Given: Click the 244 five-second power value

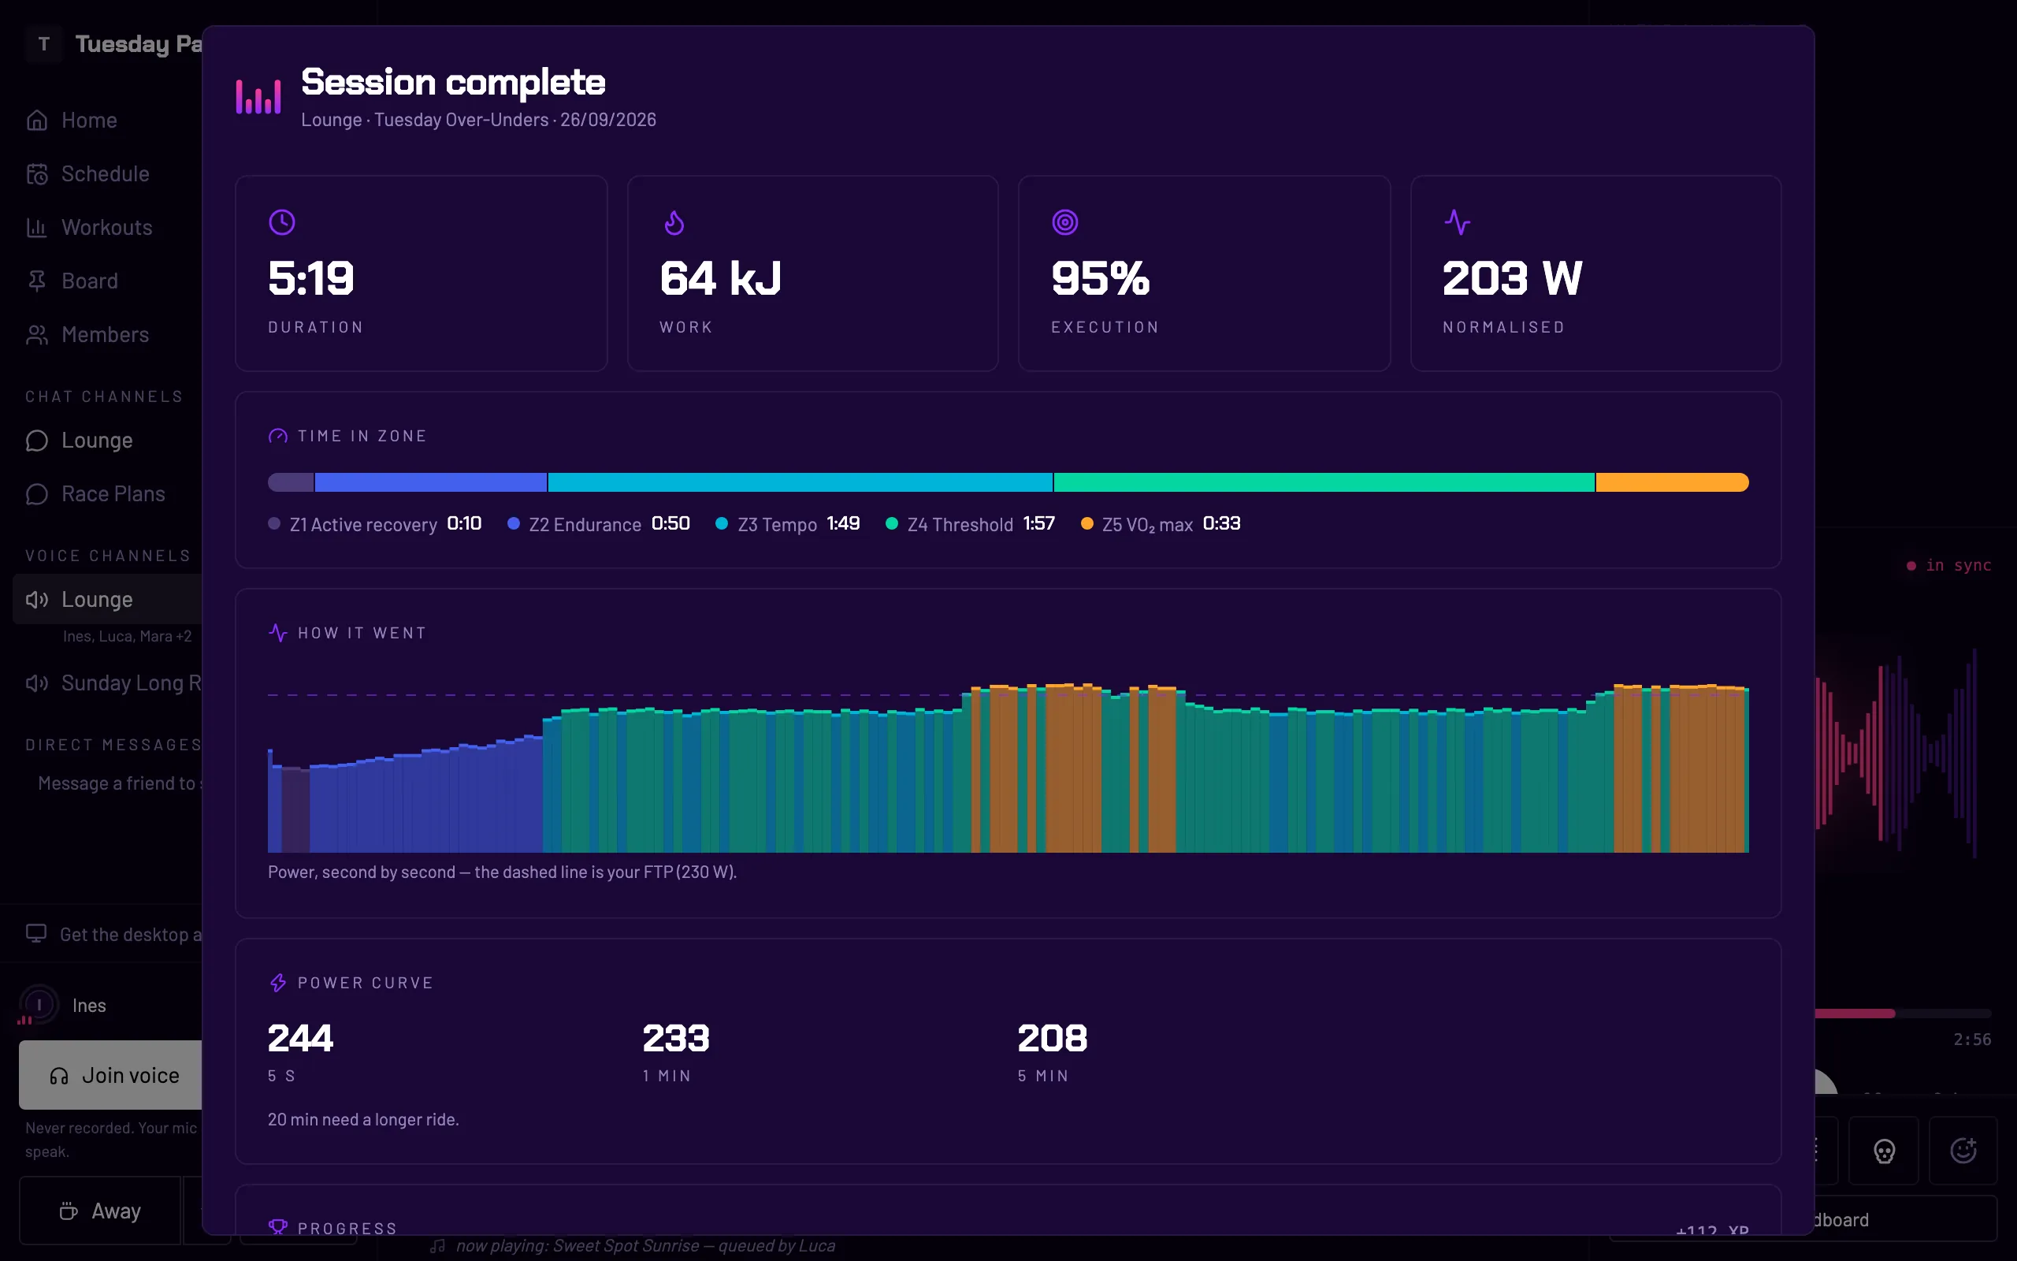Looking at the screenshot, I should (x=300, y=1038).
